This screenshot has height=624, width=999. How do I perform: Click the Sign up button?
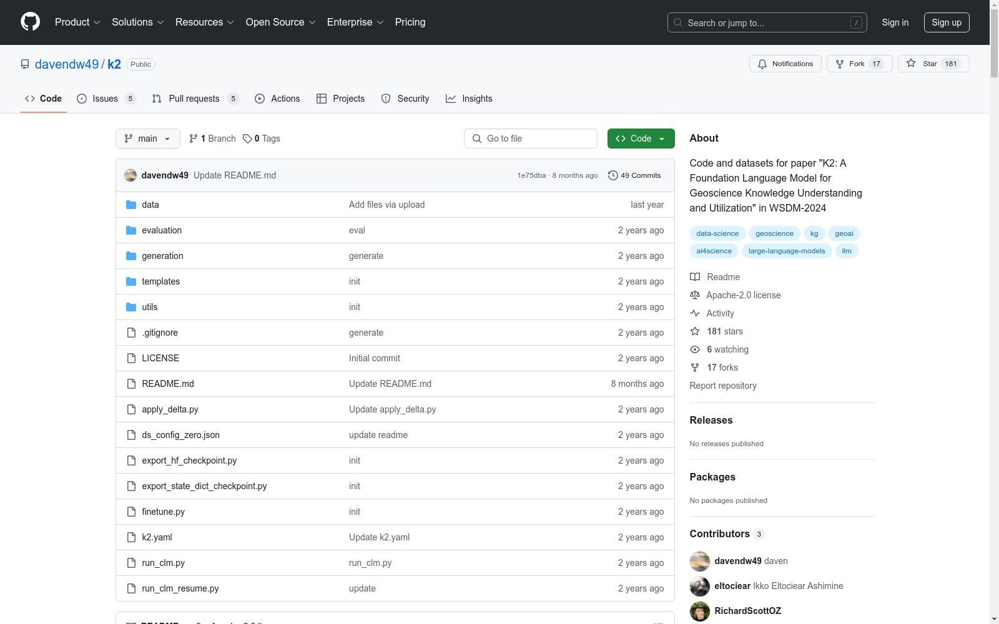[947, 22]
